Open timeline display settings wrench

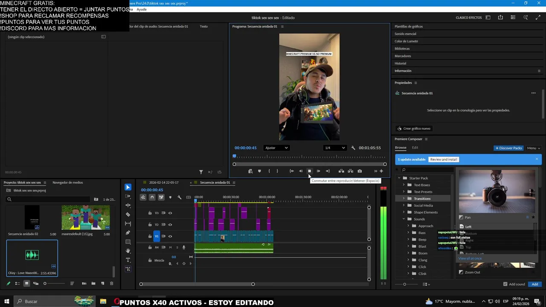click(179, 197)
